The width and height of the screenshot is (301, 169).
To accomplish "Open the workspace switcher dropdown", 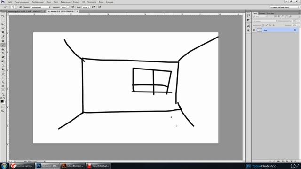I will pyautogui.click(x=285, y=7).
